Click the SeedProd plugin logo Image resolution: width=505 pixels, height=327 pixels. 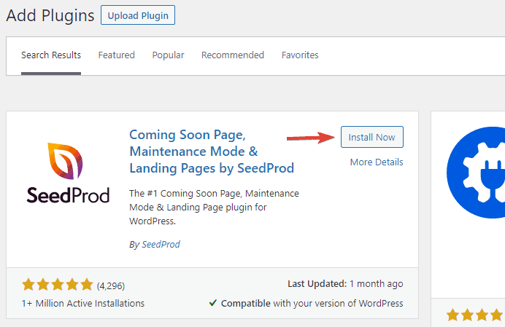click(x=68, y=173)
